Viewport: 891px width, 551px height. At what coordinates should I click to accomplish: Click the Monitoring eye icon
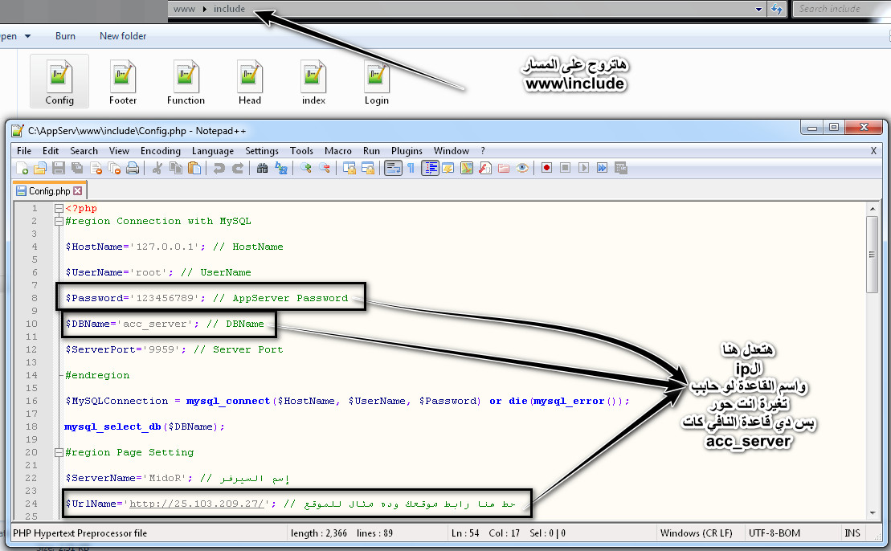522,168
